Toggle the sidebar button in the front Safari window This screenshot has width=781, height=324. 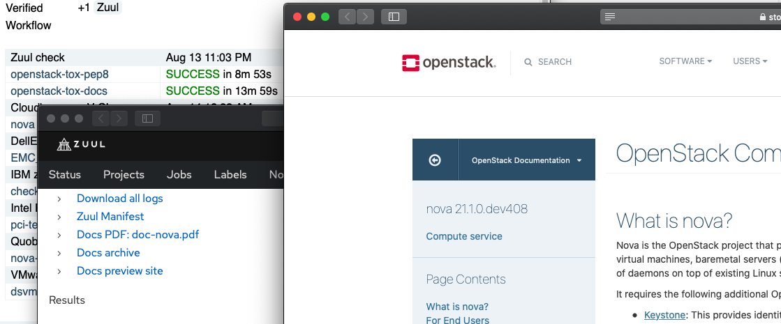click(394, 17)
